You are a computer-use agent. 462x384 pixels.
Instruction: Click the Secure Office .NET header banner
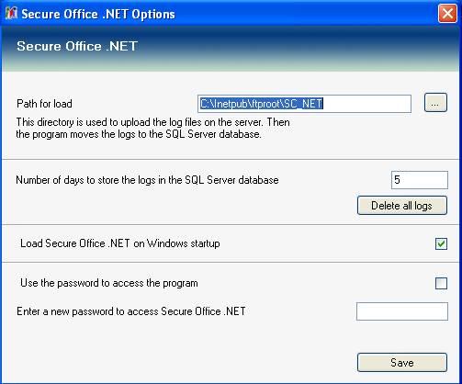pyautogui.click(x=231, y=49)
